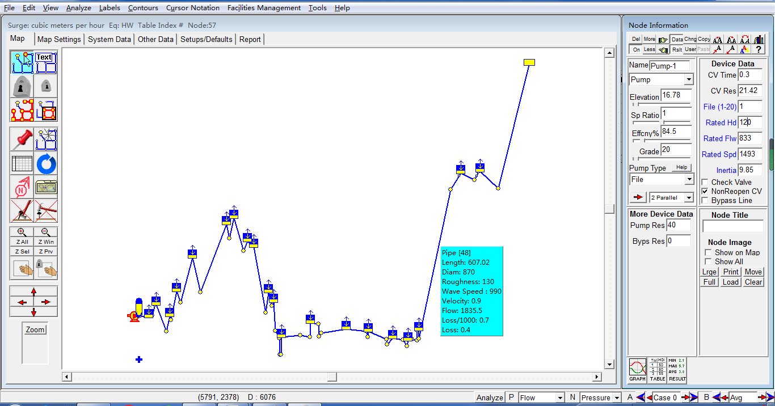Pan the map down with red arrow
The image size is (775, 406).
point(33,312)
